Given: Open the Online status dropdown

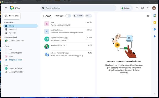Looking at the screenshot, I should [126, 8].
